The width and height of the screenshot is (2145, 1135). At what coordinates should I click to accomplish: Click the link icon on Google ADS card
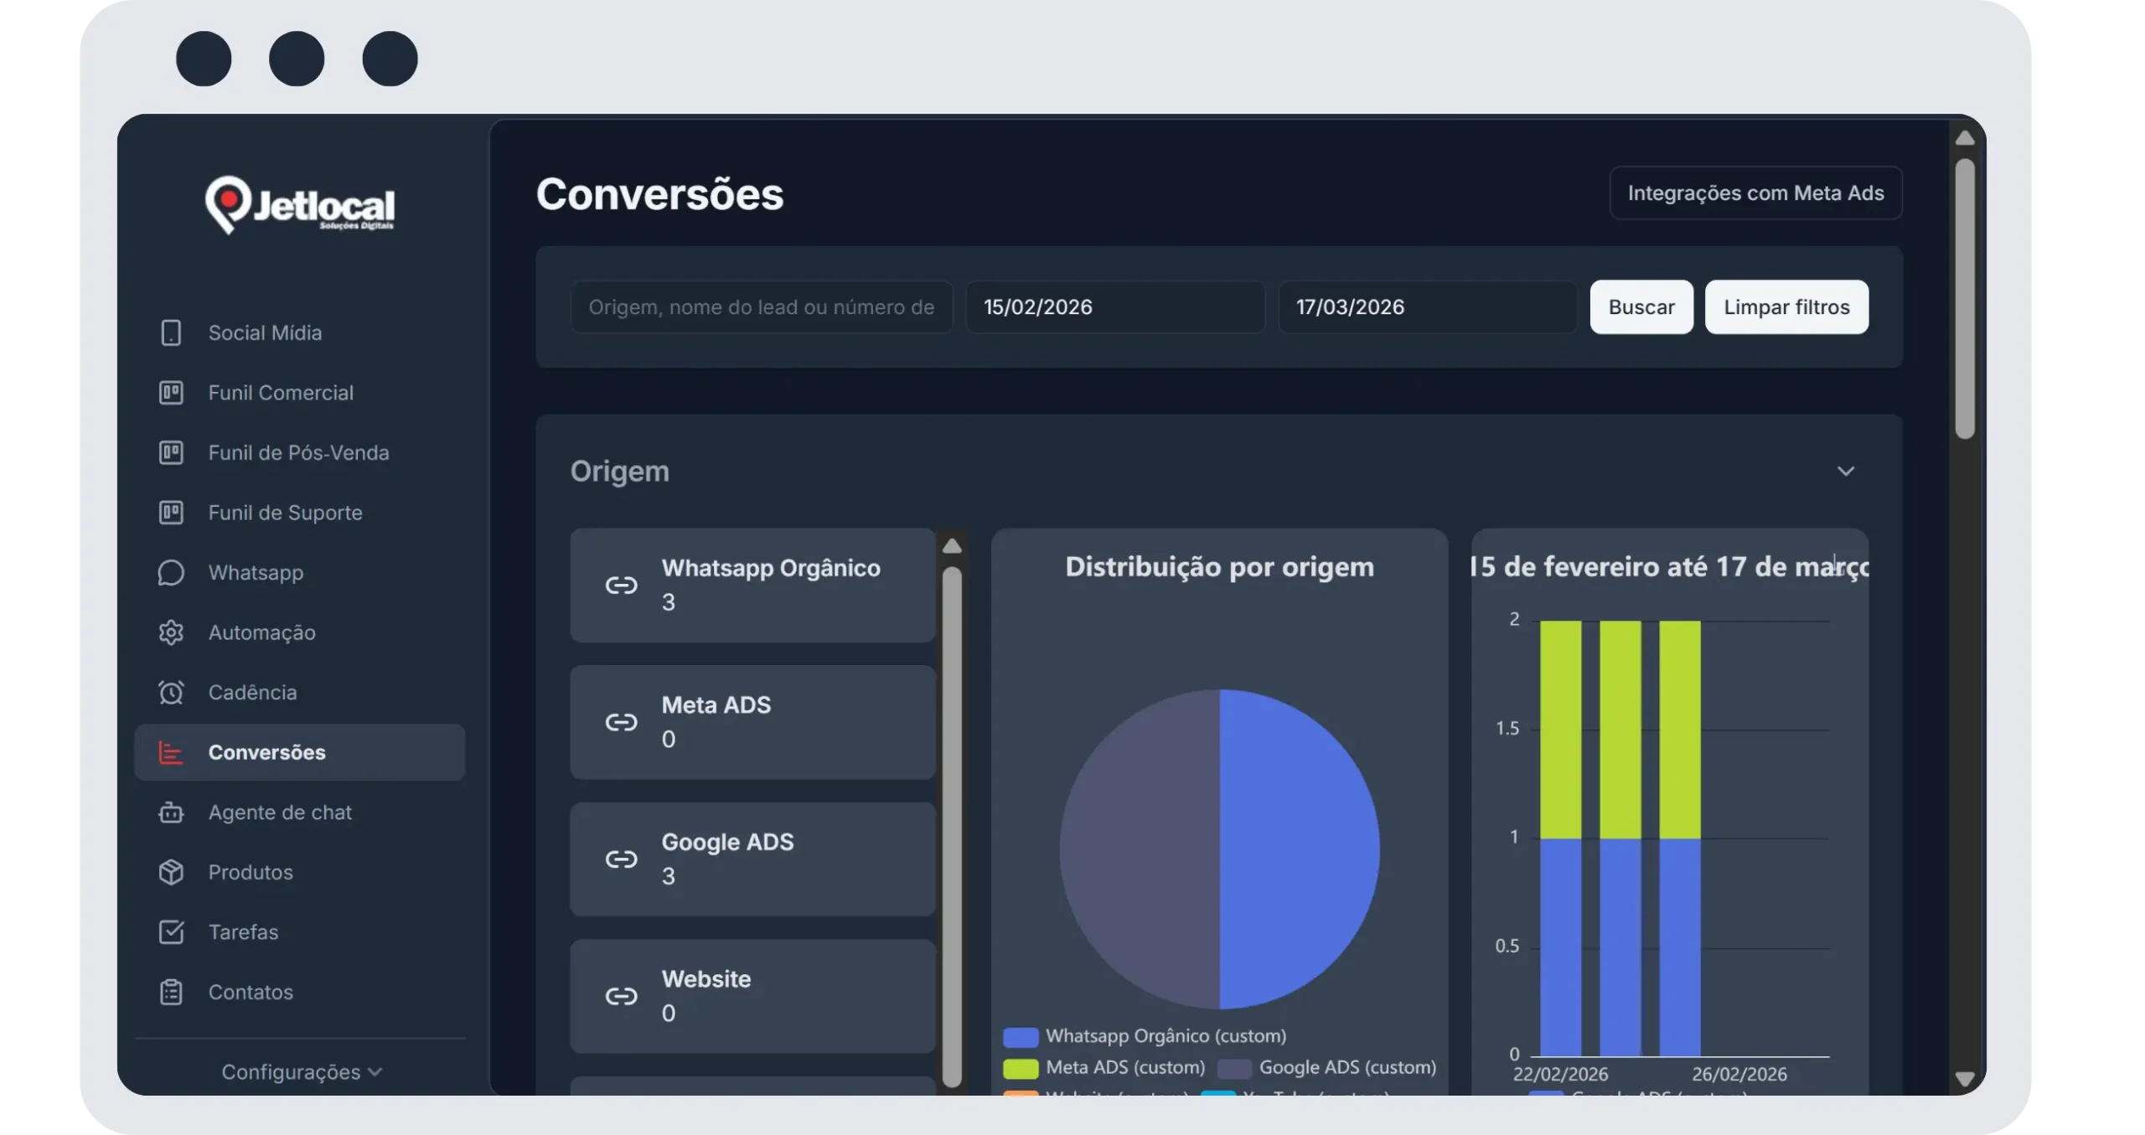coord(622,859)
